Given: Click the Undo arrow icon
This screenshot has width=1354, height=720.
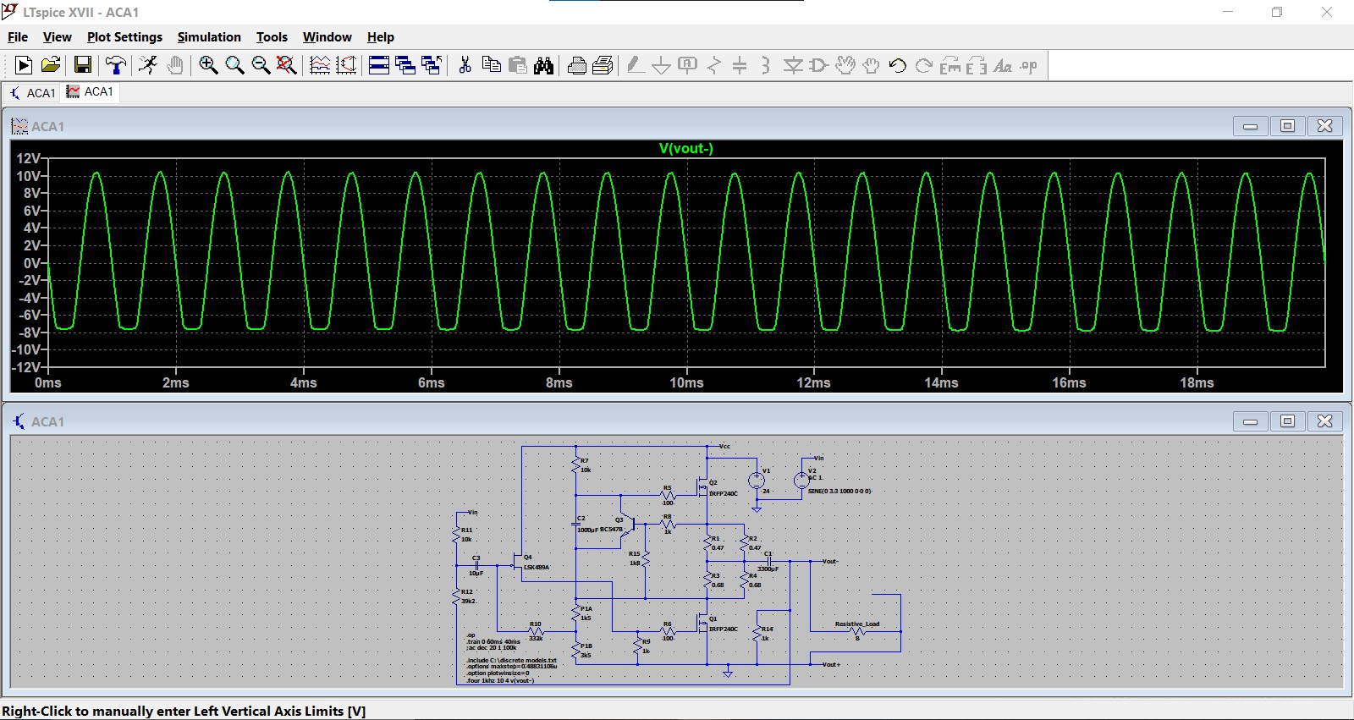Looking at the screenshot, I should pos(897,65).
